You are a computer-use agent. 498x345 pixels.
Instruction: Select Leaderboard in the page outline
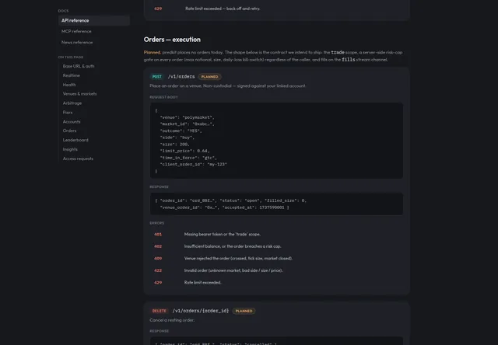click(75, 140)
